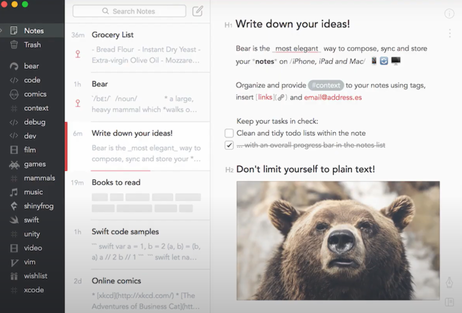Check the 'Clean and tidy todo lists' checkbox

(x=229, y=133)
